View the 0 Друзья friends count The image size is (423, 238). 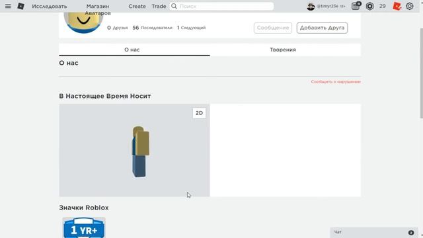pos(118,28)
